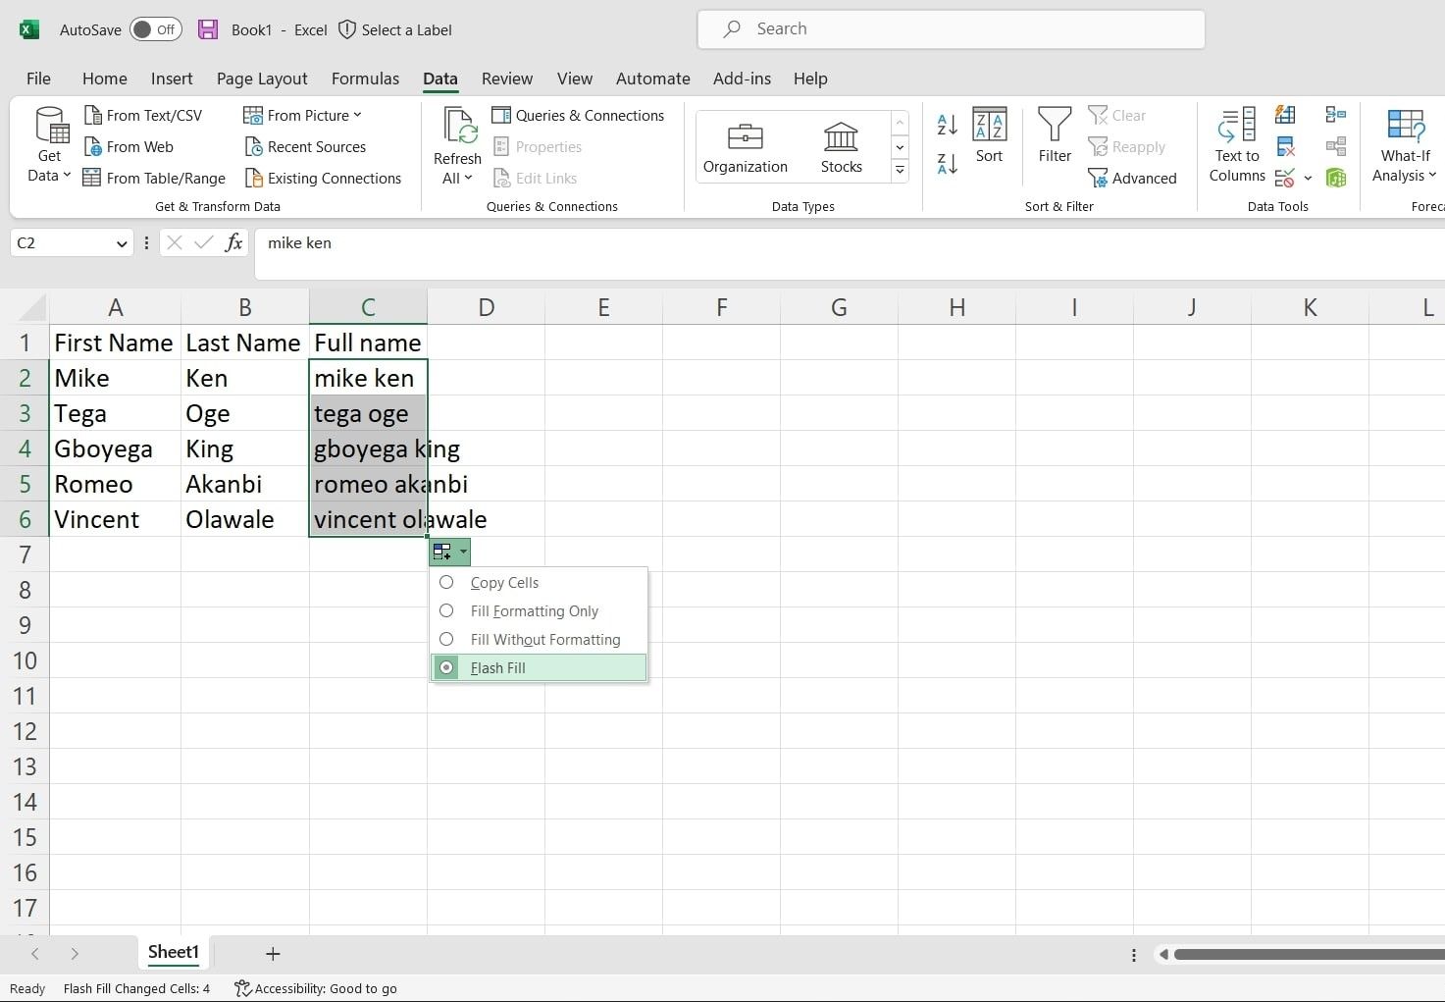Expand the Name Box dropdown arrow

[122, 243]
